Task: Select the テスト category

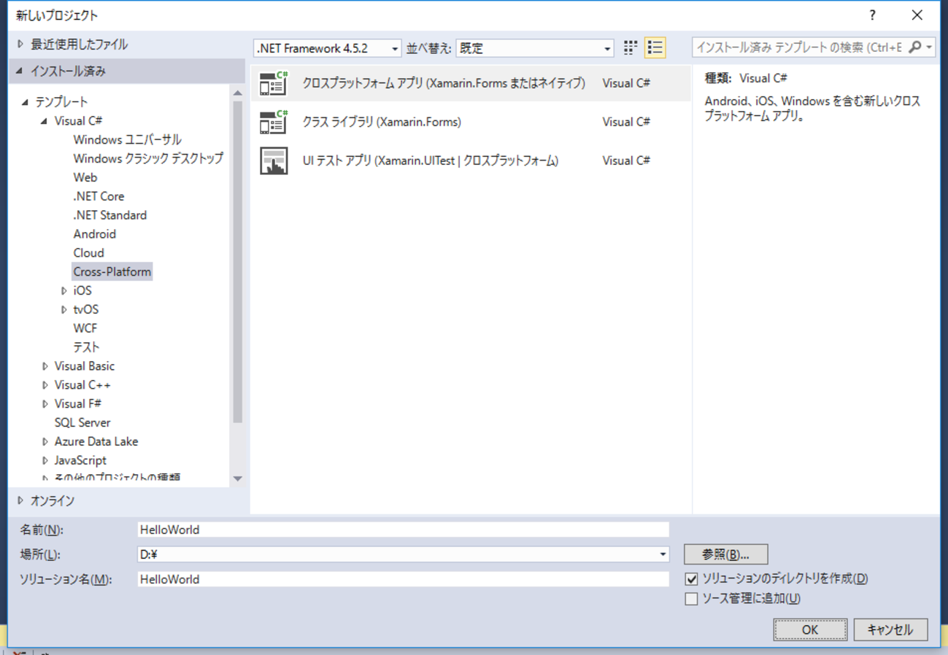Action: pyautogui.click(x=86, y=347)
